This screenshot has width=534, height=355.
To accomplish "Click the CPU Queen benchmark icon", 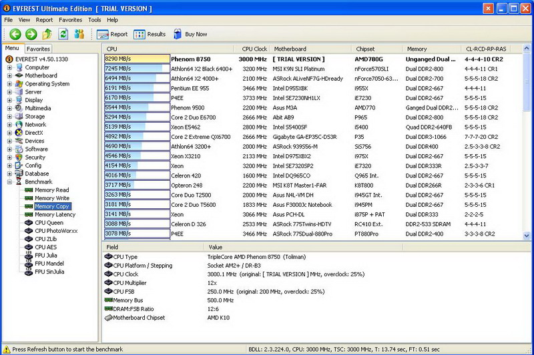I will coord(29,223).
